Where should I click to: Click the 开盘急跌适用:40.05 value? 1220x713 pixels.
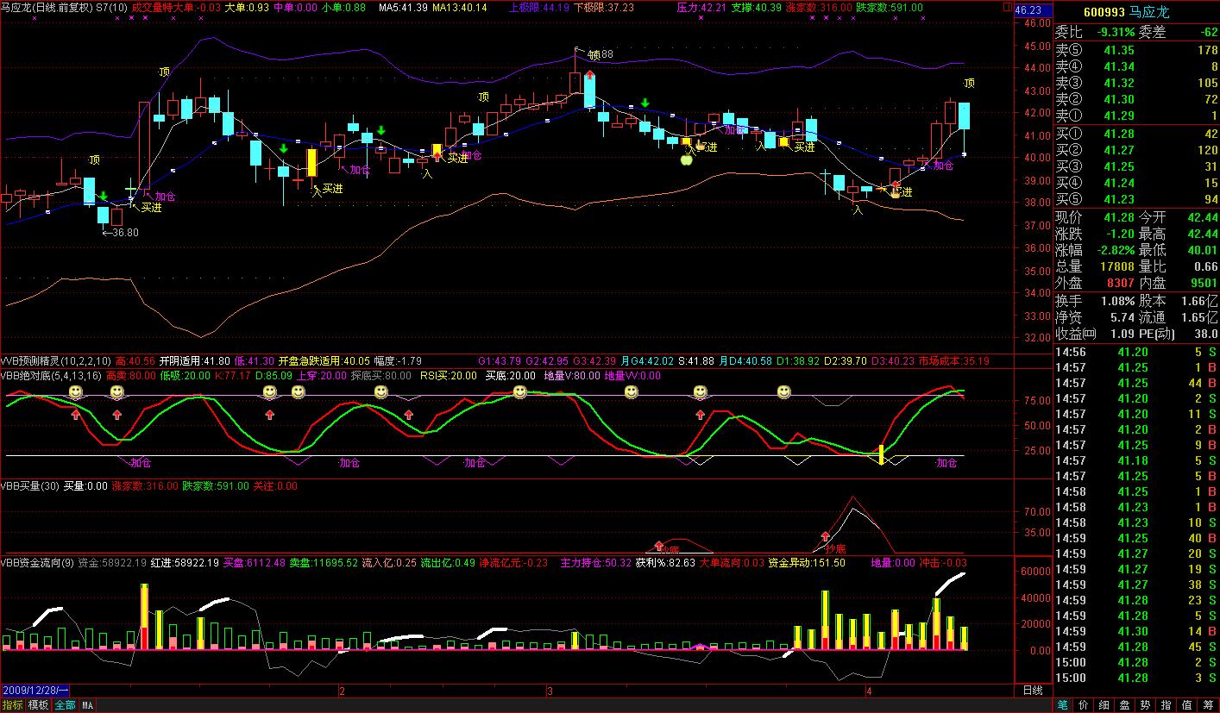pos(324,361)
